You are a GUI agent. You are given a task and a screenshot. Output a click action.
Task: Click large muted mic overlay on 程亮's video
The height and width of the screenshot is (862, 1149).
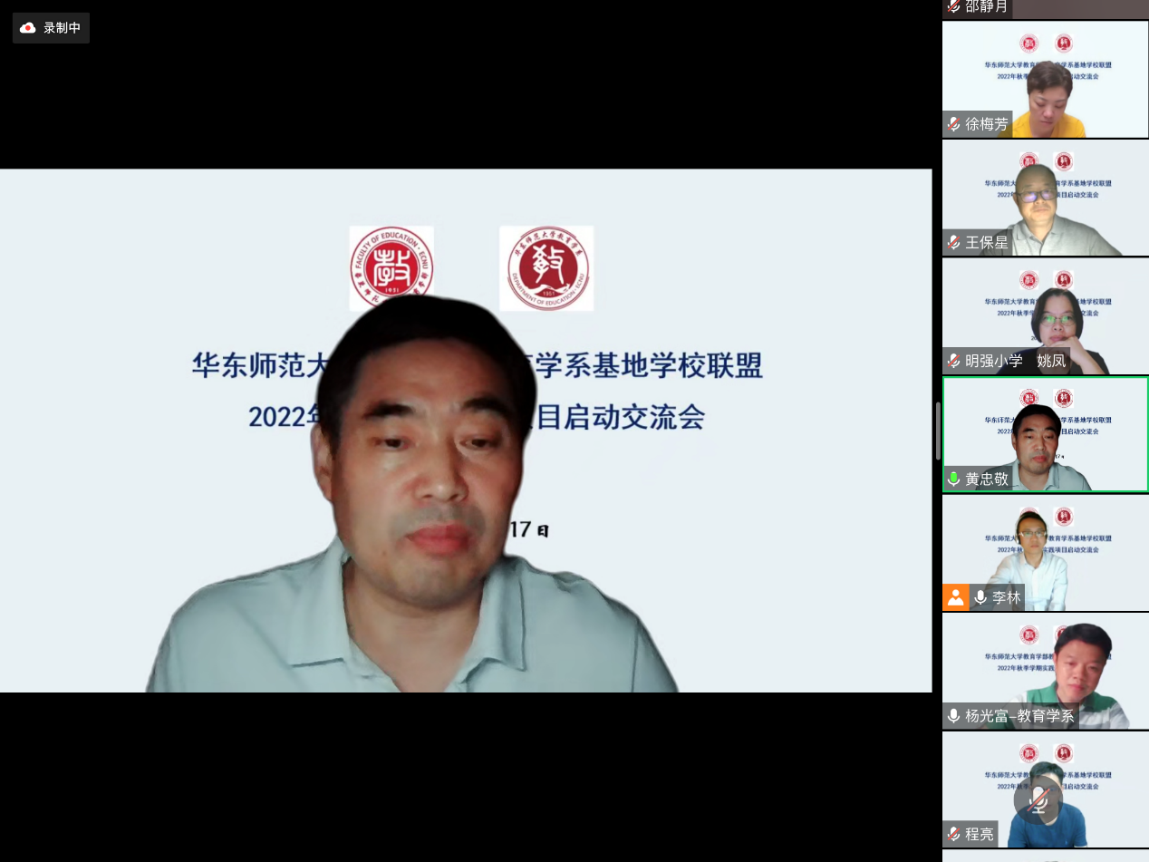tap(1038, 800)
